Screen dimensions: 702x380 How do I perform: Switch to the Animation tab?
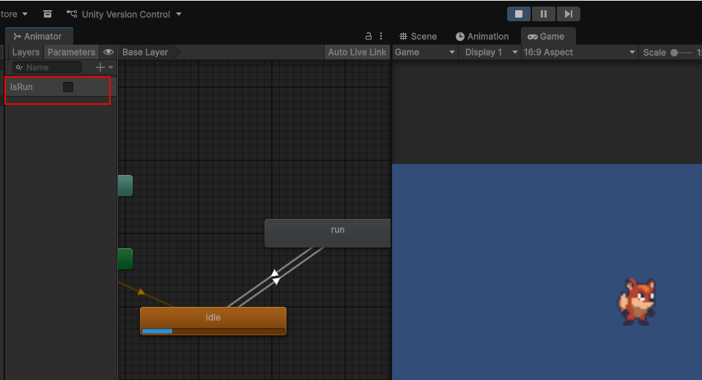coord(481,36)
